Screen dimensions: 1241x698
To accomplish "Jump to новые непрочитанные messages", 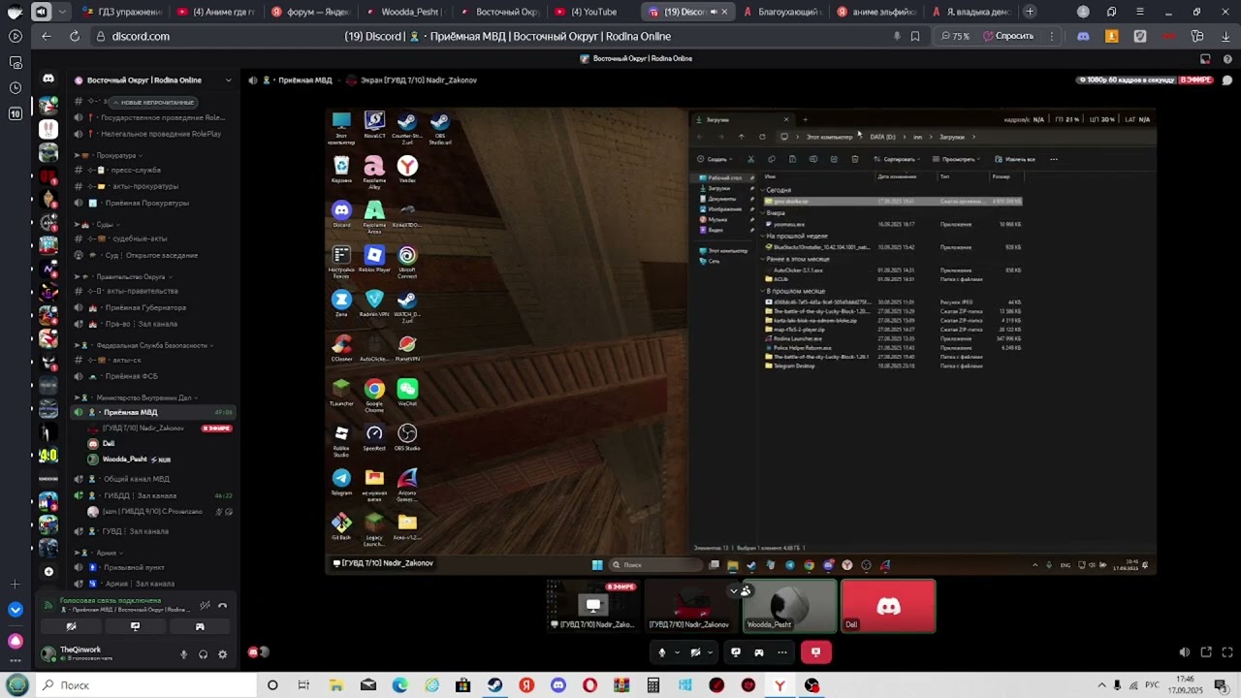I will click(156, 102).
